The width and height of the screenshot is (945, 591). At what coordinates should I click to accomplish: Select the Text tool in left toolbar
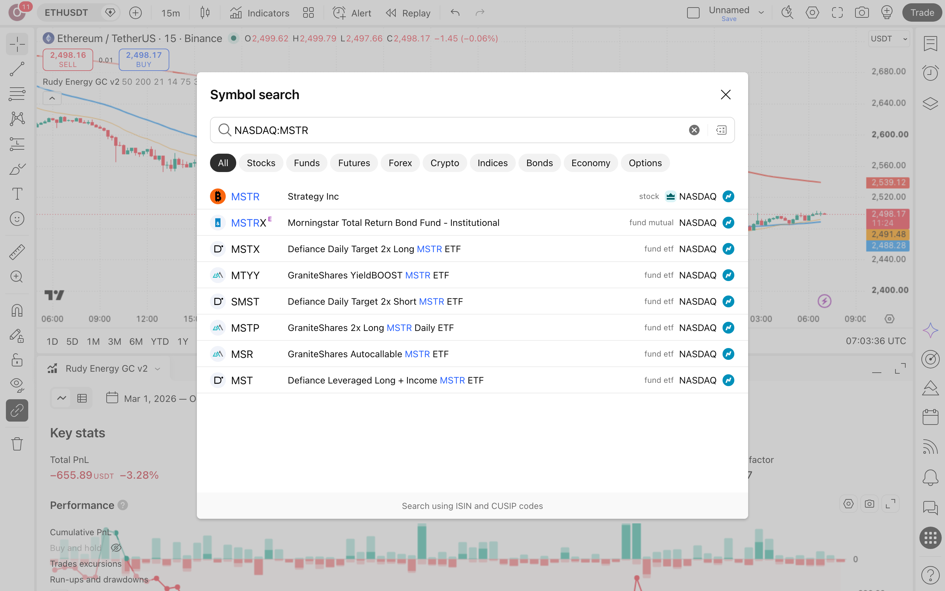[17, 194]
